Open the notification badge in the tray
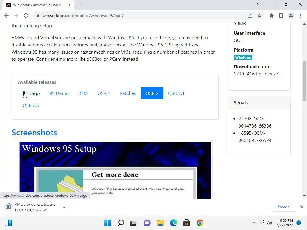The height and width of the screenshot is (230, 307). tap(299, 223)
